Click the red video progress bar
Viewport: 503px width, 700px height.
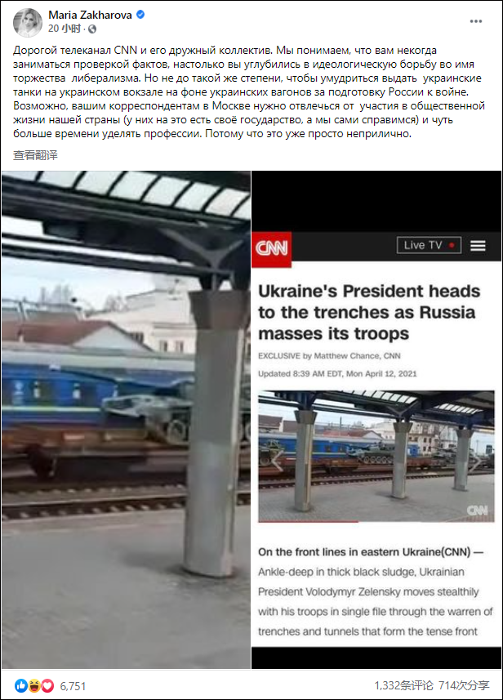coord(308,521)
